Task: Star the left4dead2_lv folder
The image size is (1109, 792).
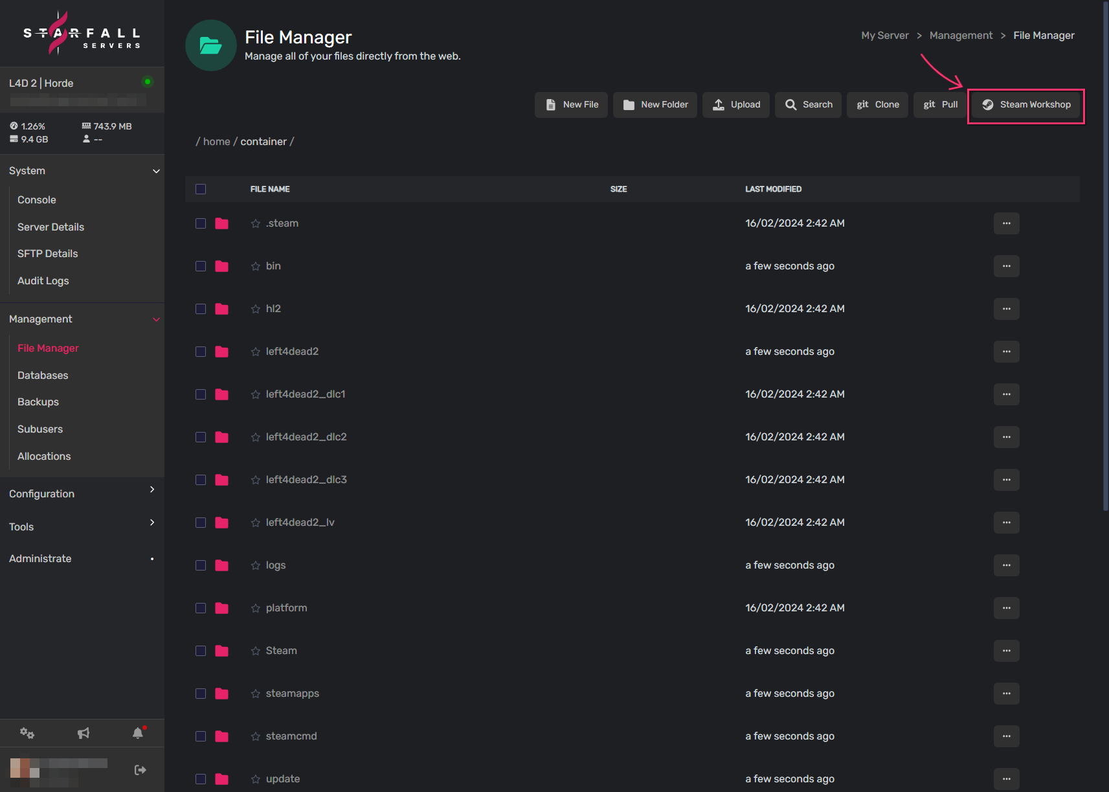Action: [x=255, y=523]
